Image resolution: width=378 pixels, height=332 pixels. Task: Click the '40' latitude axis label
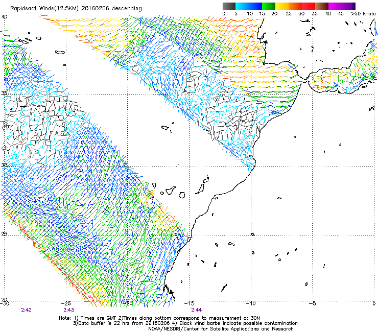tap(4, 17)
